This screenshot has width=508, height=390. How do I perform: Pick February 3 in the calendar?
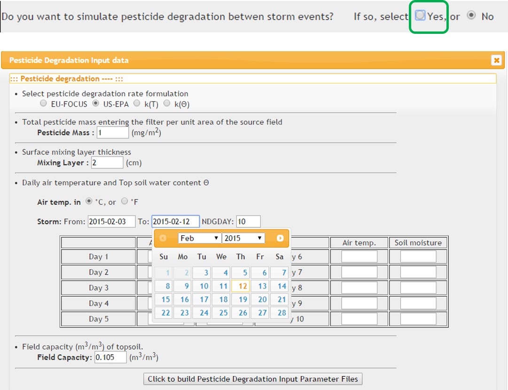tap(202, 273)
